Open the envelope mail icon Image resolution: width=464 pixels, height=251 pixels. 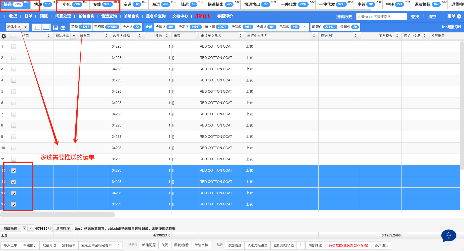coord(63,28)
